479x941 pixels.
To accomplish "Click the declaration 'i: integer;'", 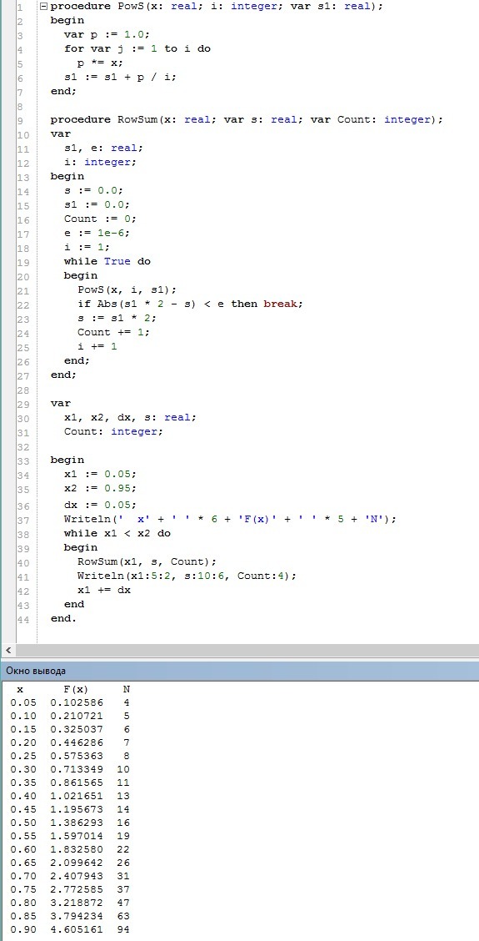I will pyautogui.click(x=101, y=162).
